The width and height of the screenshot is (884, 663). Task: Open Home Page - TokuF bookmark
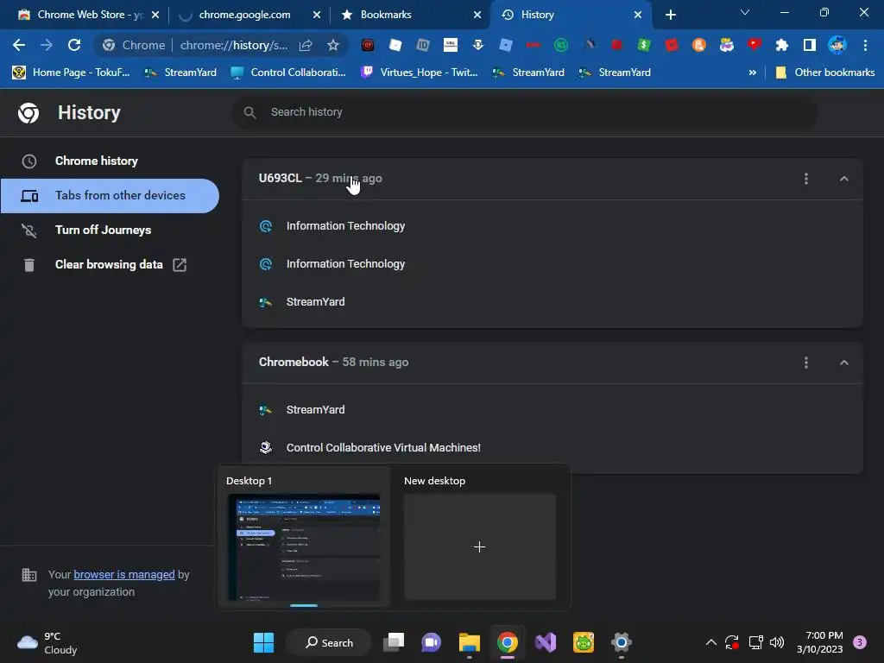tap(71, 73)
